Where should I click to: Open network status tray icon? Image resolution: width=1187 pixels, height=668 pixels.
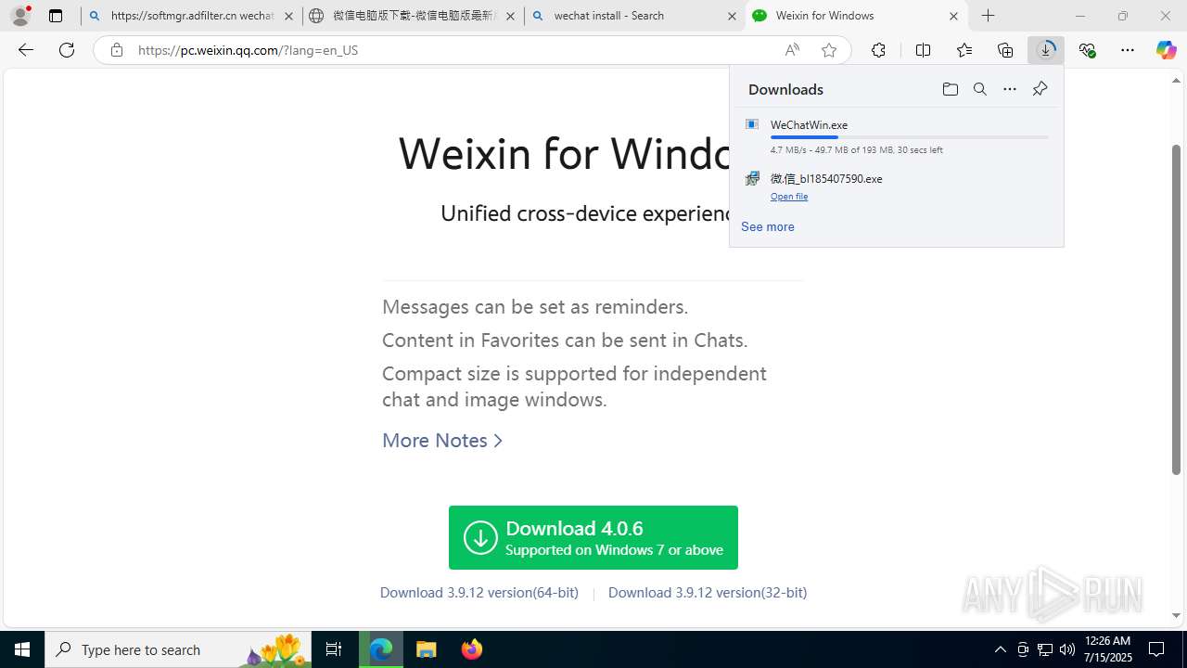point(1044,649)
